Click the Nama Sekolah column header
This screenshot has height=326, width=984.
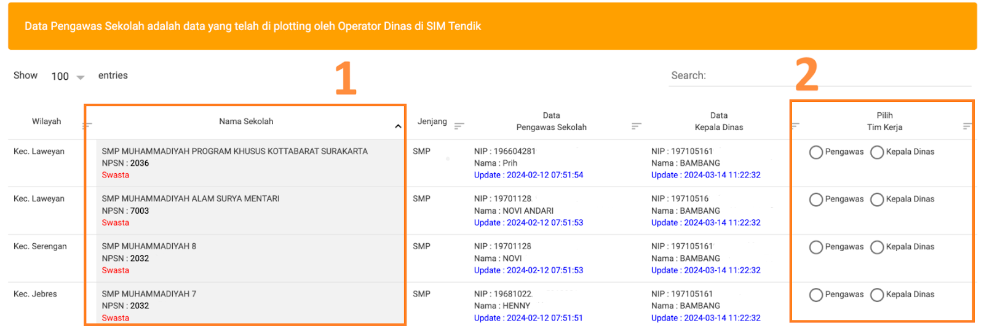[246, 122]
